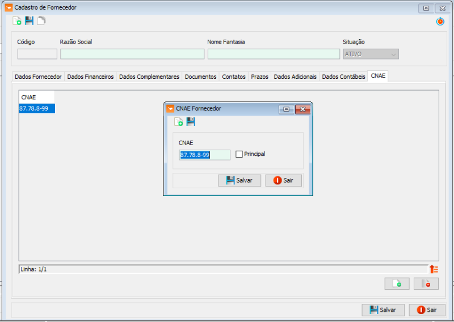This screenshot has height=322, width=454.
Task: Open the Dados Adicionais tab
Action: (x=295, y=77)
